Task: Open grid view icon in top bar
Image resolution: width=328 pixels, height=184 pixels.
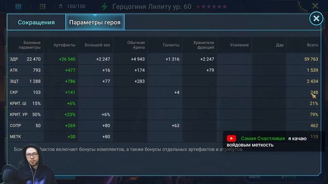Action: point(43,7)
